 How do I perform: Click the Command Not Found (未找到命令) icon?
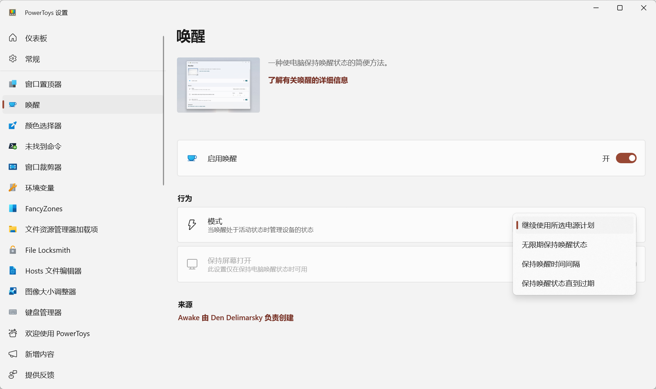pyautogui.click(x=13, y=146)
